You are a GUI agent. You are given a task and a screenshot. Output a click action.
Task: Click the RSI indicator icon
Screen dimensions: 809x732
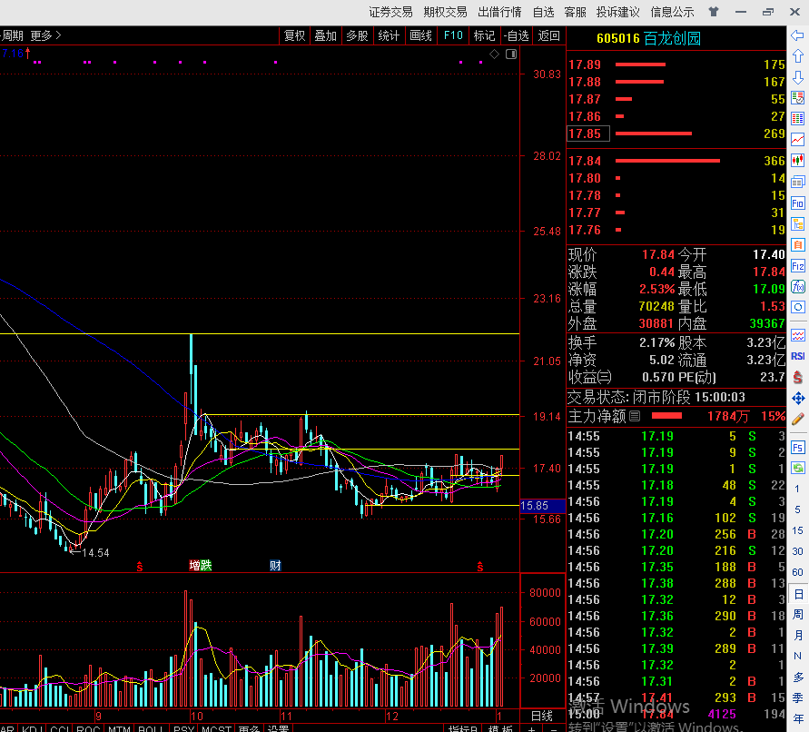click(798, 356)
